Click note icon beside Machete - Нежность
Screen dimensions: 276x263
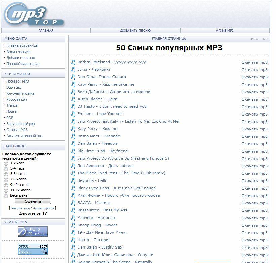point(73,218)
